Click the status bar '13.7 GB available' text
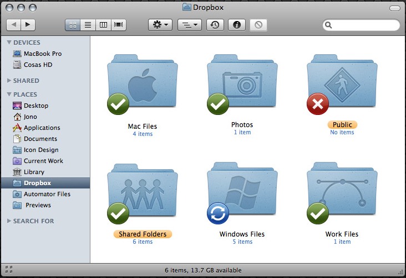This screenshot has height=278, width=406. tap(216, 270)
